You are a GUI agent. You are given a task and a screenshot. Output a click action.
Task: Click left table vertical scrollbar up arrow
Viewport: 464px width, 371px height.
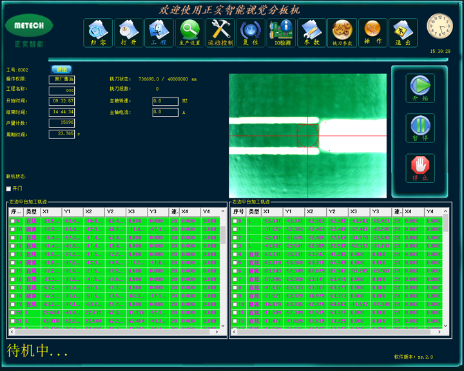[x=223, y=211]
